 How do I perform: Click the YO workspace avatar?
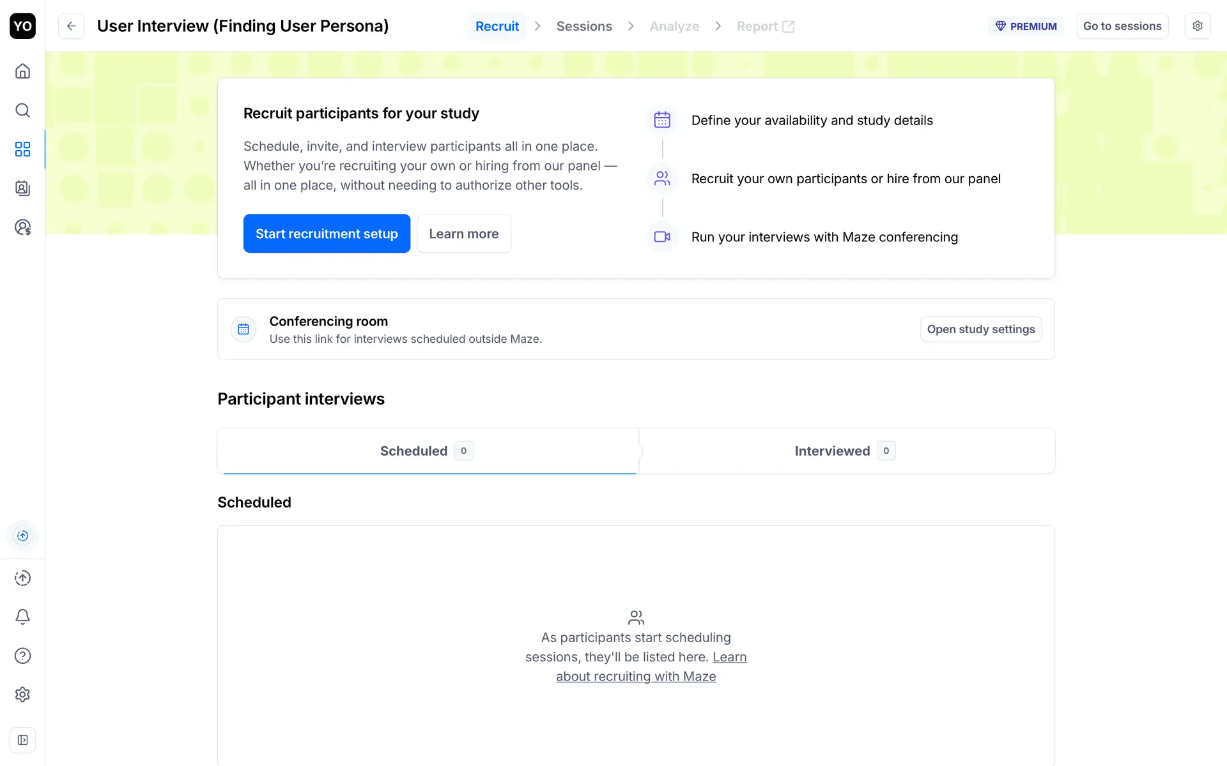click(22, 26)
